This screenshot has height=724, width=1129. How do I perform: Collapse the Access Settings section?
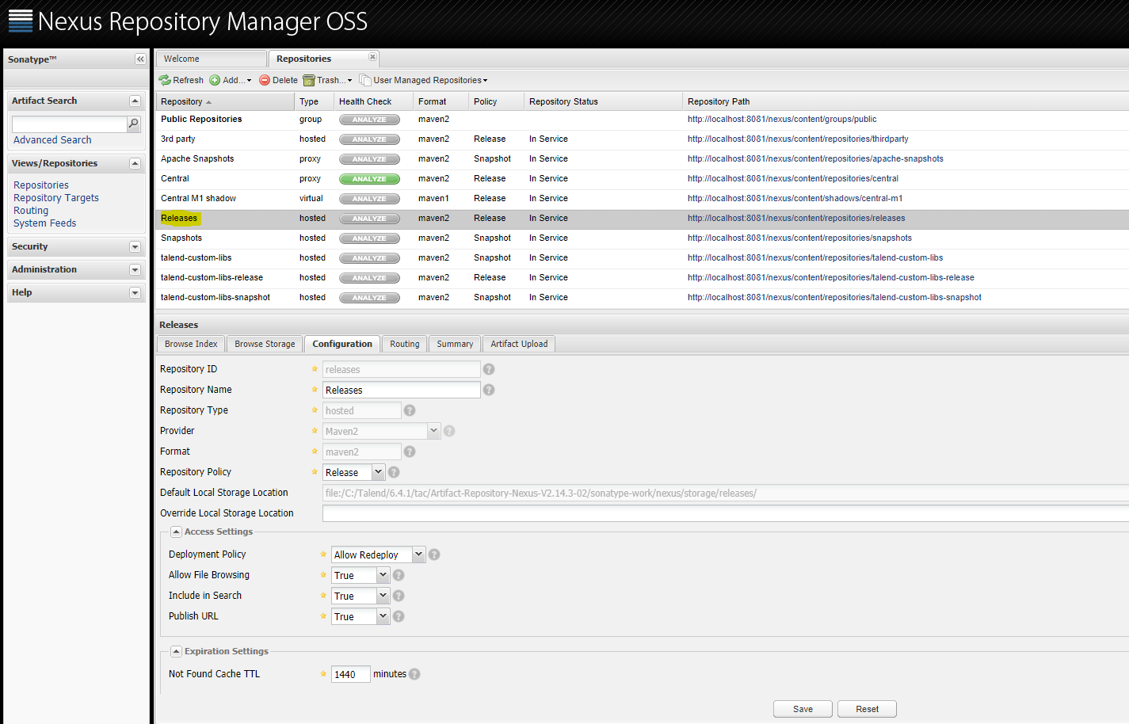176,532
